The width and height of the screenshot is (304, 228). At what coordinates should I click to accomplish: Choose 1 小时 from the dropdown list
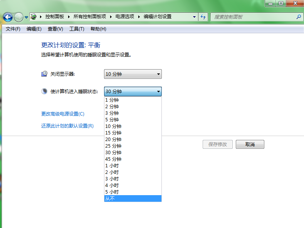[x=133, y=165]
